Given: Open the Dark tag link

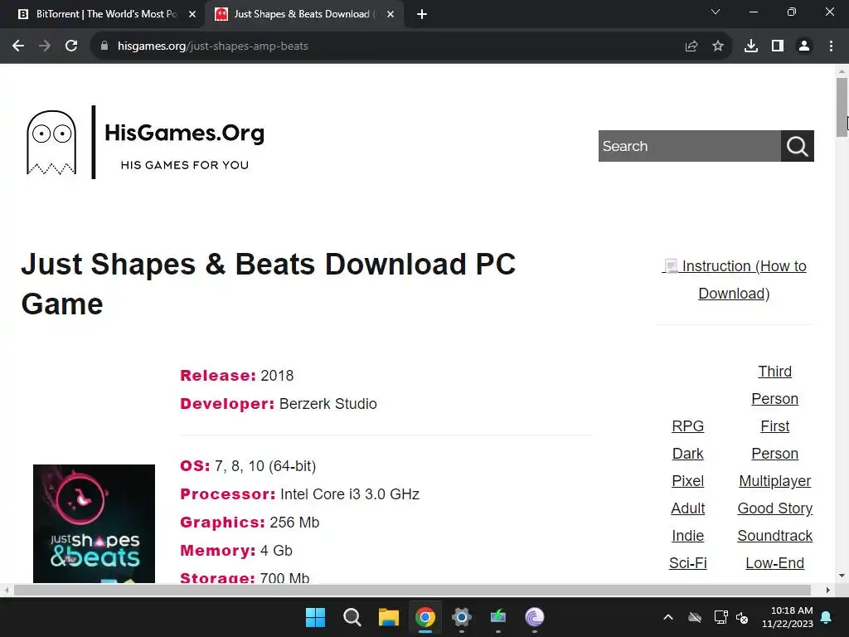Looking at the screenshot, I should [687, 454].
